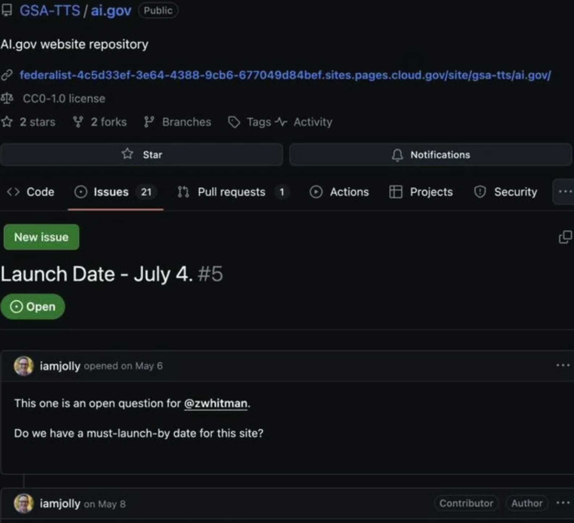The width and height of the screenshot is (574, 523).
Task: Open the options menu on the May 6 comment
Action: [x=563, y=365]
